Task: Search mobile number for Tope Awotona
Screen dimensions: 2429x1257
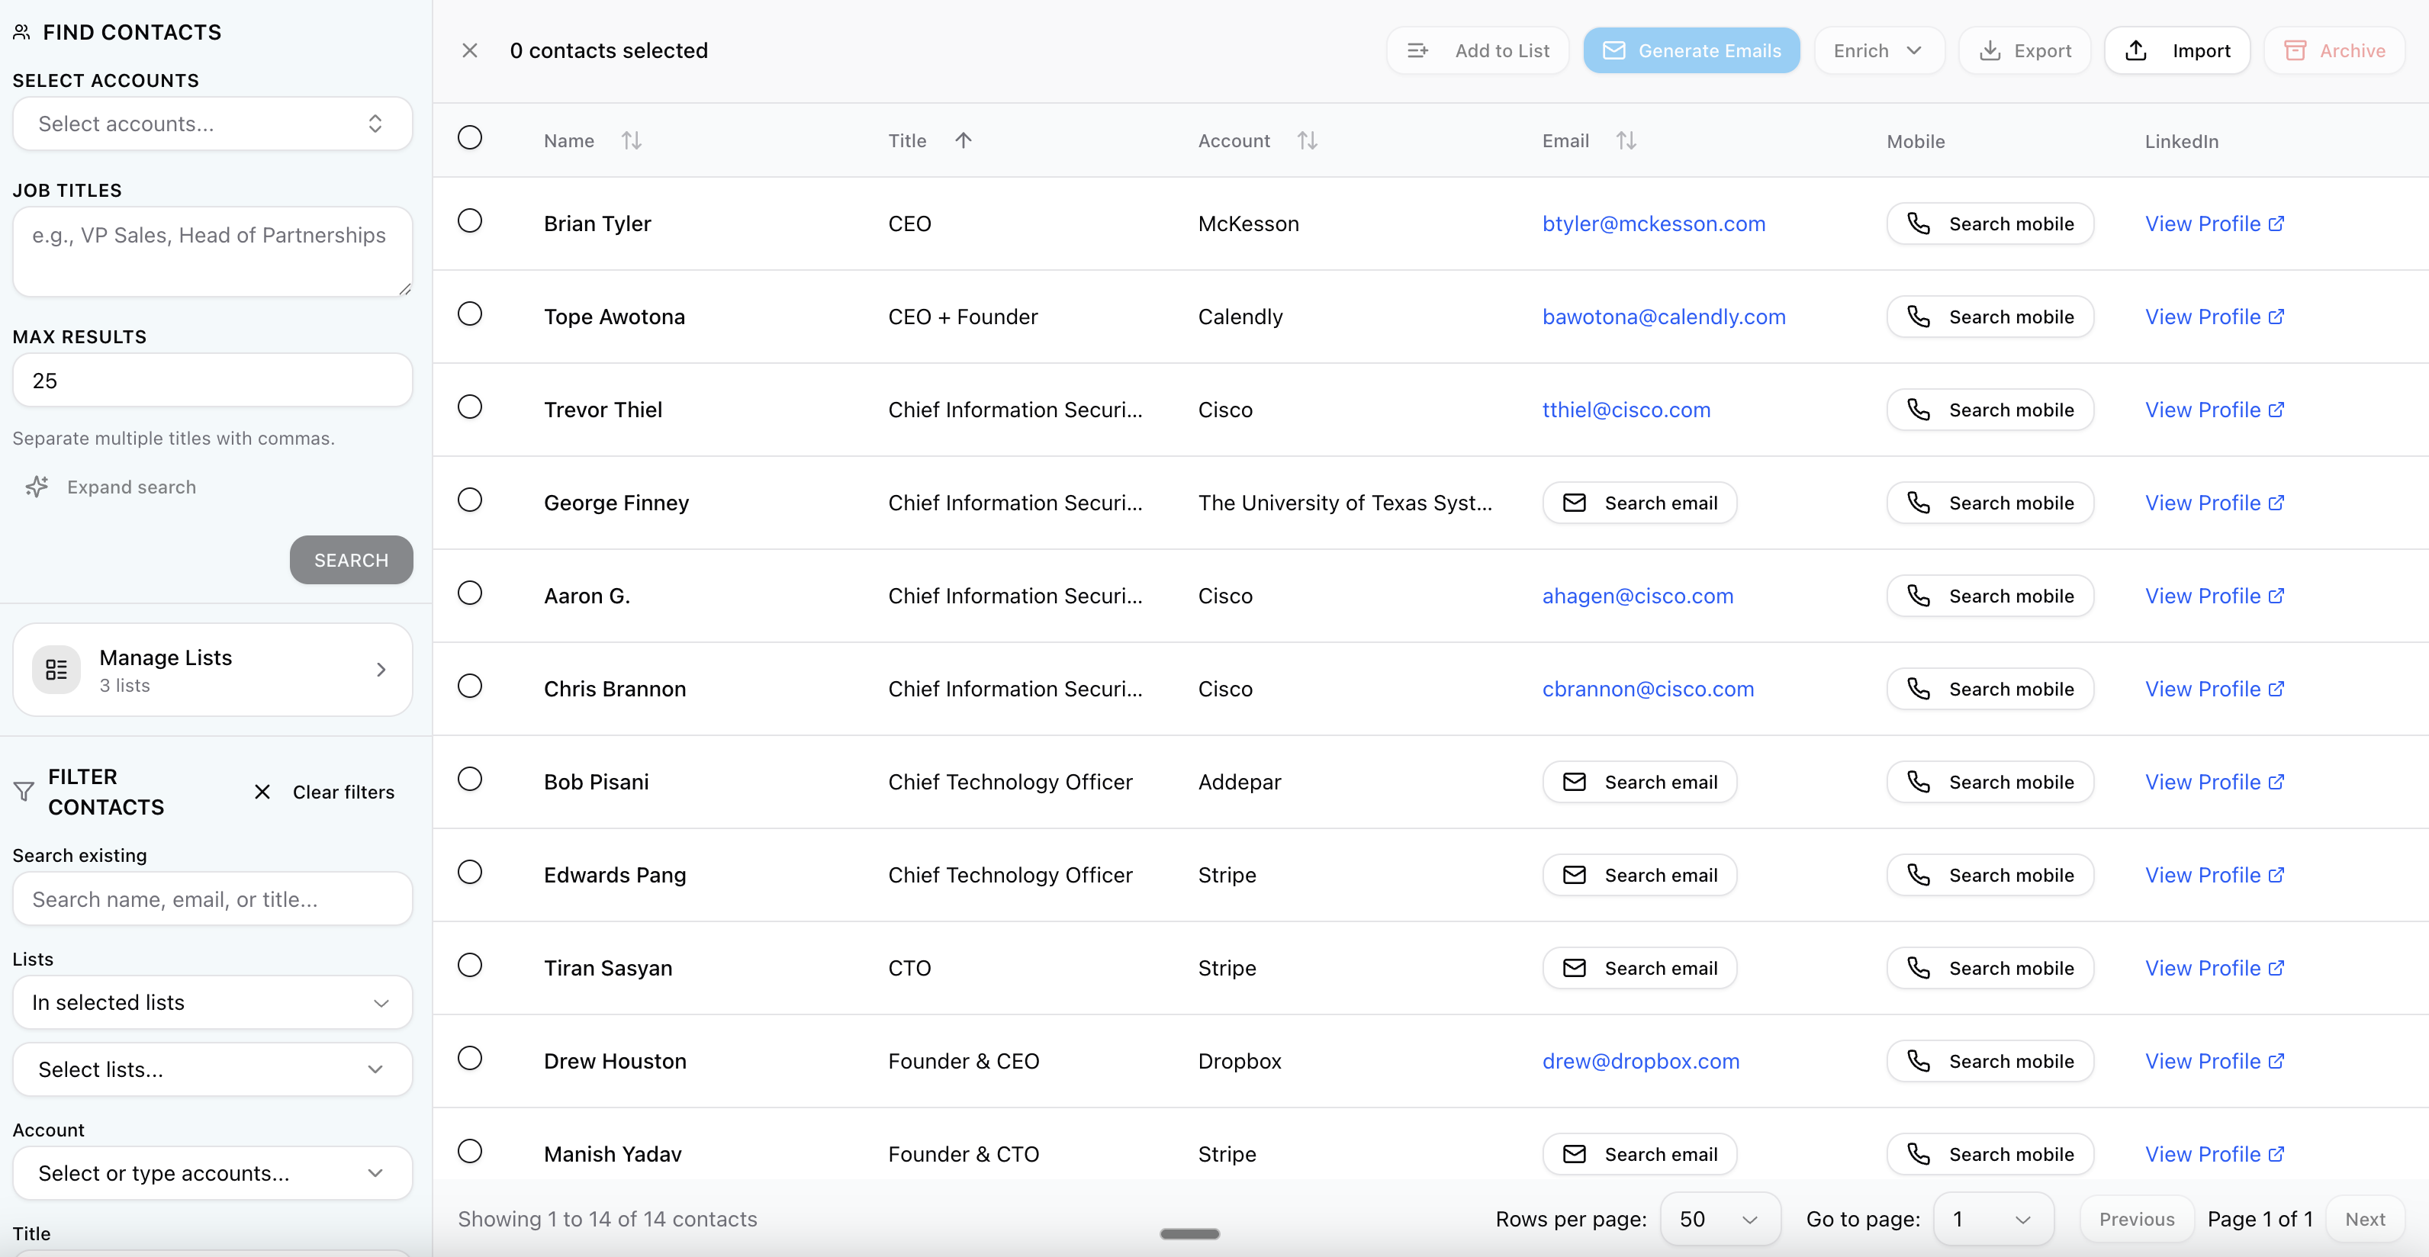Action: click(x=1990, y=316)
